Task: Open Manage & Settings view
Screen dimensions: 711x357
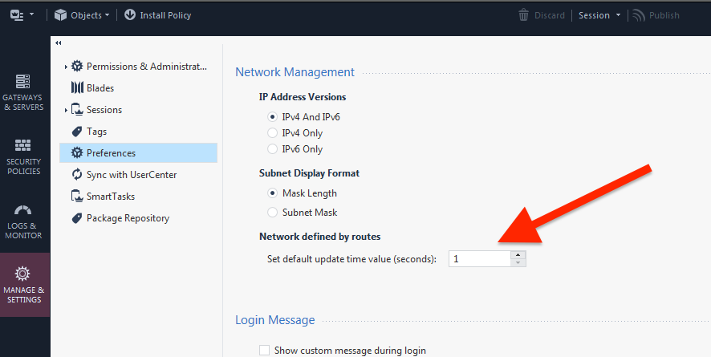Action: pyautogui.click(x=24, y=285)
